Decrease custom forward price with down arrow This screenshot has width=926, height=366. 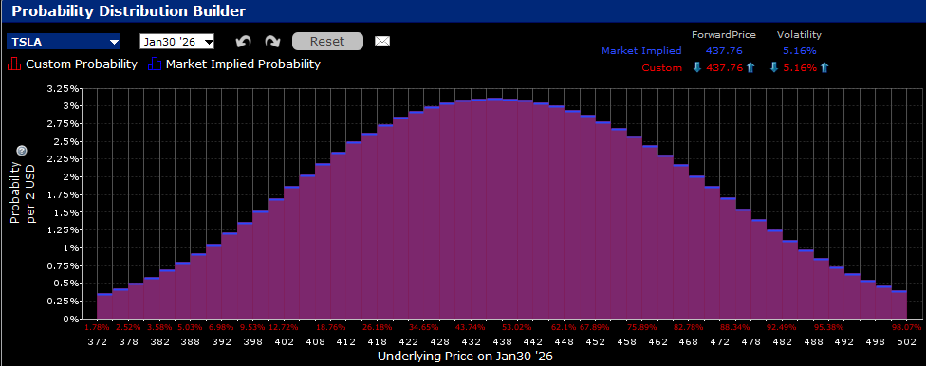coord(696,68)
